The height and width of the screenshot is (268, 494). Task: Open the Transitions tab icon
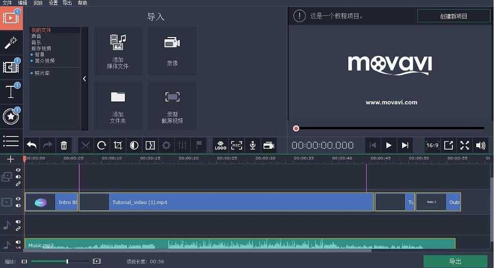click(11, 67)
